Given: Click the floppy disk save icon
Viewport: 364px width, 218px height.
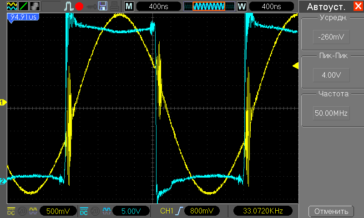Looking at the screenshot, I should pos(103,6).
